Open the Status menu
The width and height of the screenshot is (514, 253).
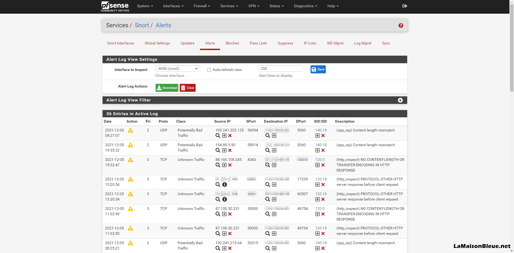tap(277, 6)
